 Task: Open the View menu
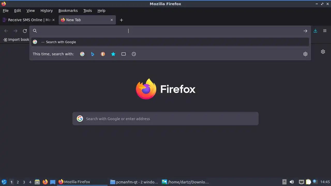(x=31, y=11)
